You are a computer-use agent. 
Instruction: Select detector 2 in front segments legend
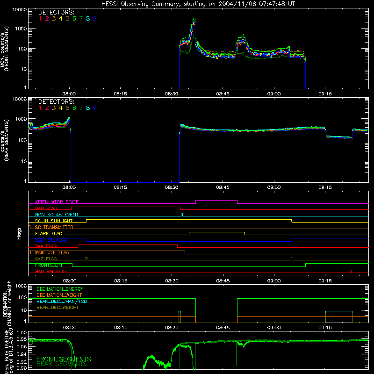[47, 18]
